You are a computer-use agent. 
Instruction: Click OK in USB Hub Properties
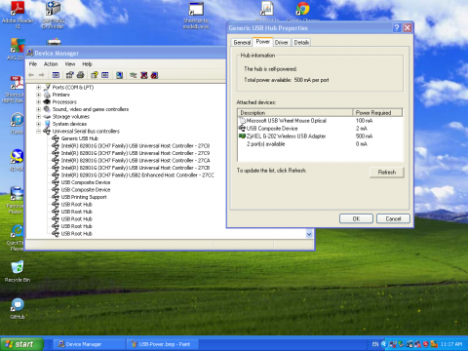[x=356, y=218]
